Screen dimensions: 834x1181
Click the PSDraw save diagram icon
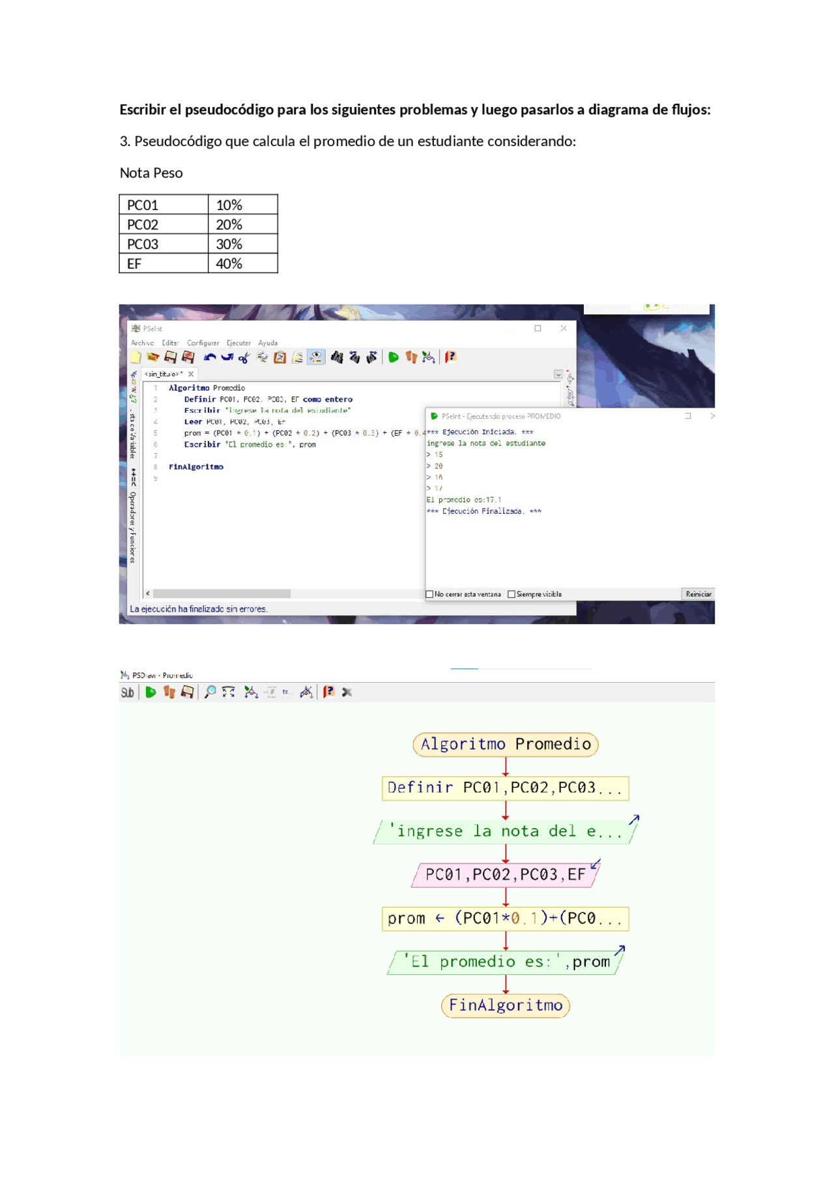tap(188, 693)
